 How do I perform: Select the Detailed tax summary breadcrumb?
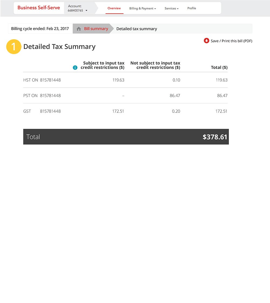[137, 29]
